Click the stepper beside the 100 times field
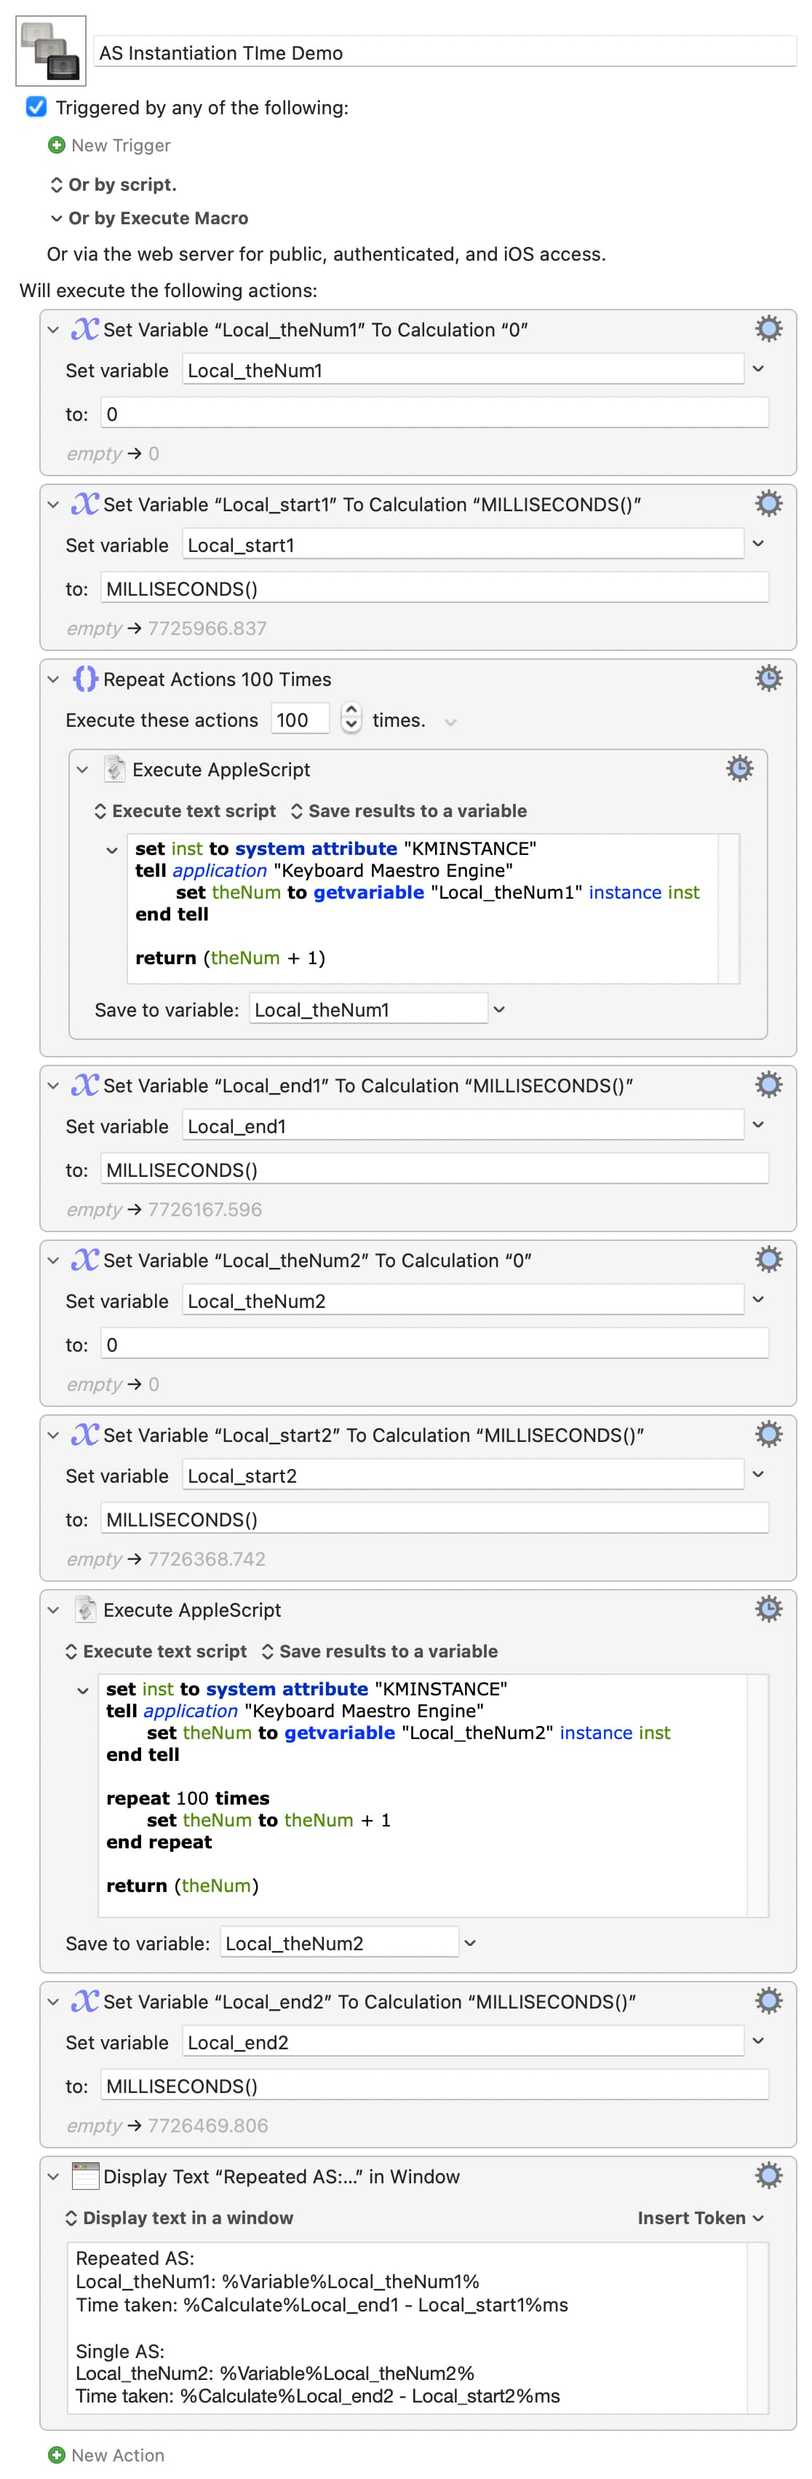The image size is (812, 2479). pos(351,719)
